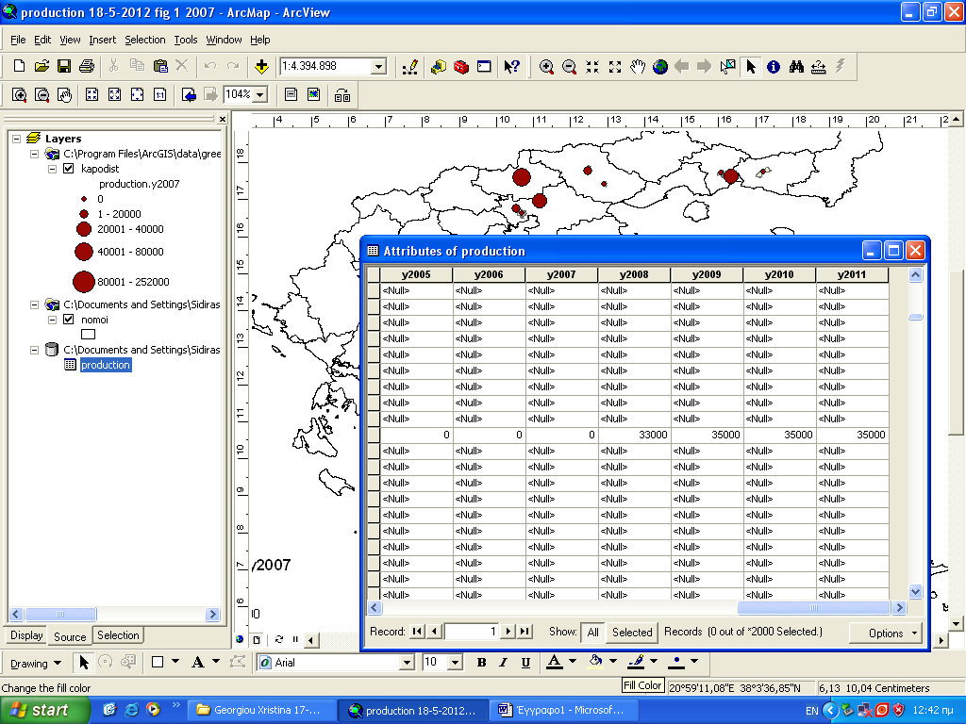
Task: Toggle Italic text formatting
Action: pos(504,663)
